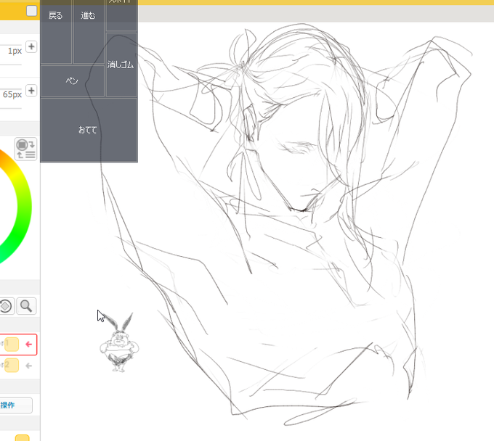Click the 戻る (undo) panel button
Screen dimensions: 494x441
coord(56,31)
